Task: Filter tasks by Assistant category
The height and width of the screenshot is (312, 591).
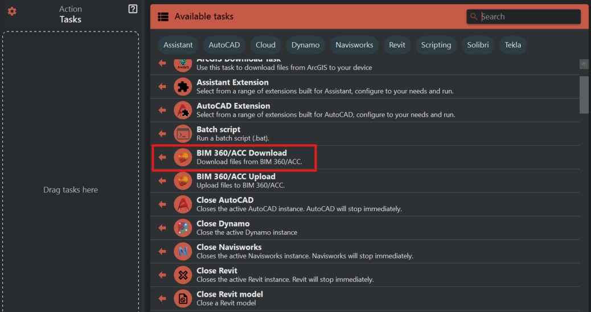Action: 178,45
